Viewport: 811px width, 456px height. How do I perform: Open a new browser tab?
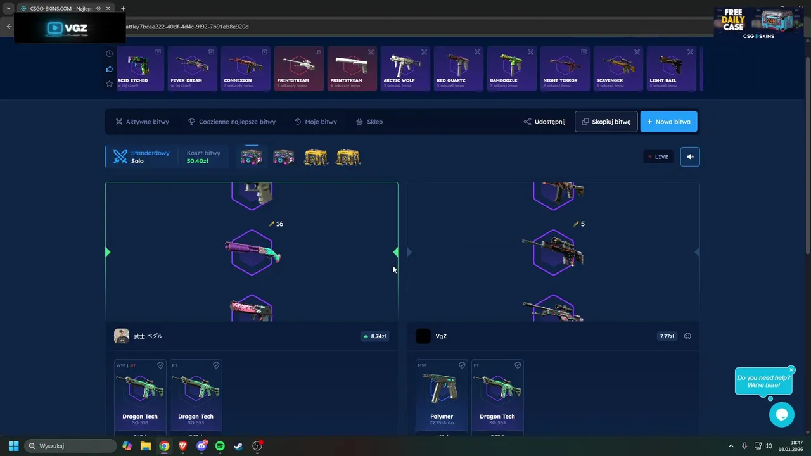coord(123,8)
